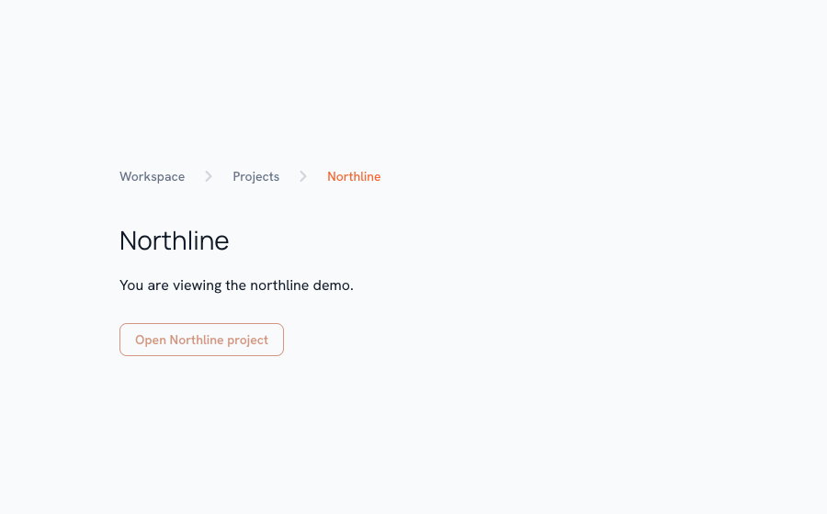Click the arrow between Workspace and Projects
The image size is (827, 514).
point(209,176)
